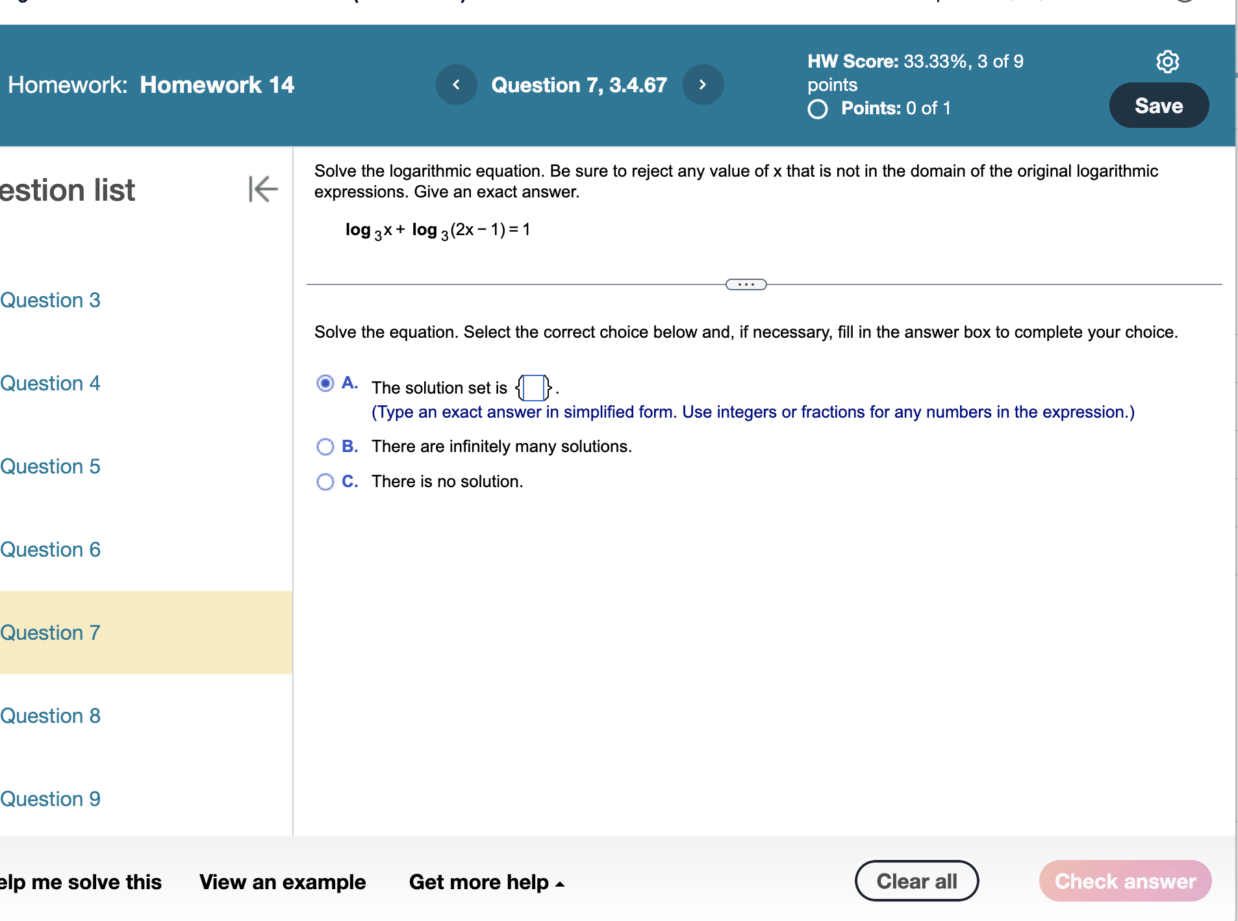The image size is (1238, 921).
Task: Expand the ellipsis divider below the problem
Action: click(x=746, y=284)
